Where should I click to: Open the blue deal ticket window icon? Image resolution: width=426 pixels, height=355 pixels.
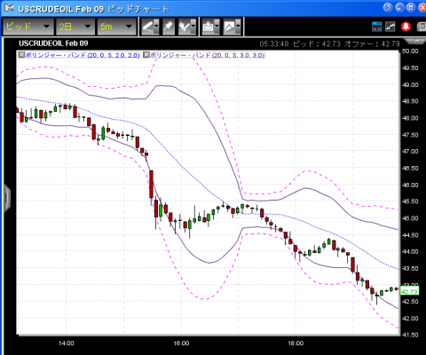[x=376, y=27]
